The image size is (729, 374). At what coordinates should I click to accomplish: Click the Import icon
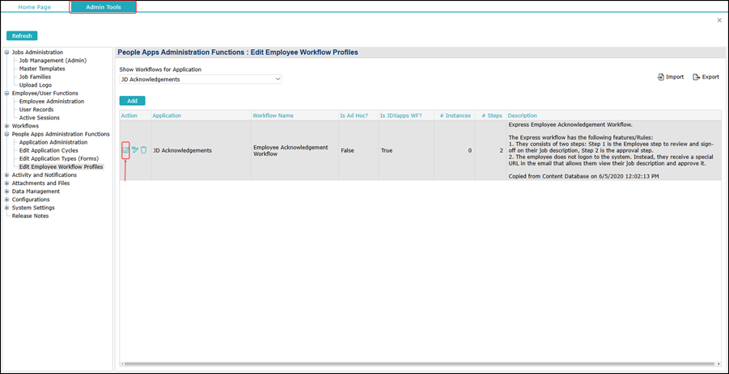661,77
